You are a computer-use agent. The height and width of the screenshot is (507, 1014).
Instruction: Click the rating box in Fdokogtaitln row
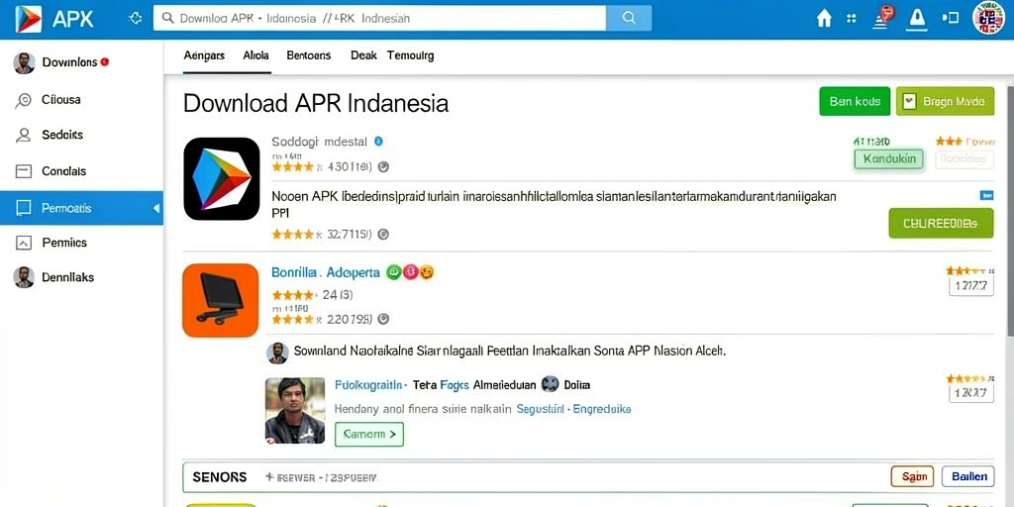click(x=971, y=392)
